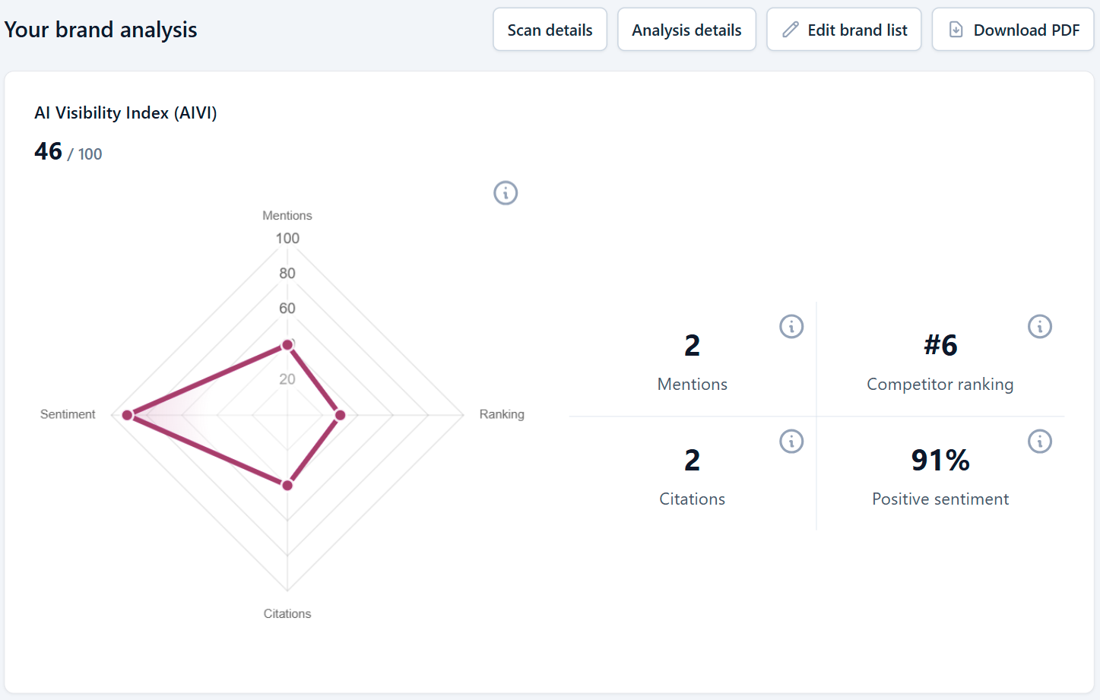Click the file download icon for PDF
Viewport: 1100px width, 700px height.
pyautogui.click(x=956, y=30)
